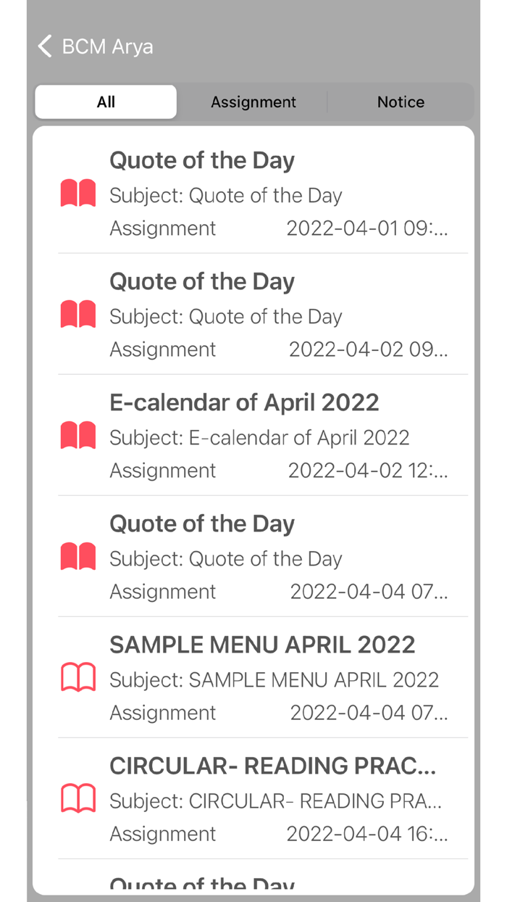The width and height of the screenshot is (507, 902).
Task: Tap the book icon beside the fourth list entry
Action: pos(77,556)
